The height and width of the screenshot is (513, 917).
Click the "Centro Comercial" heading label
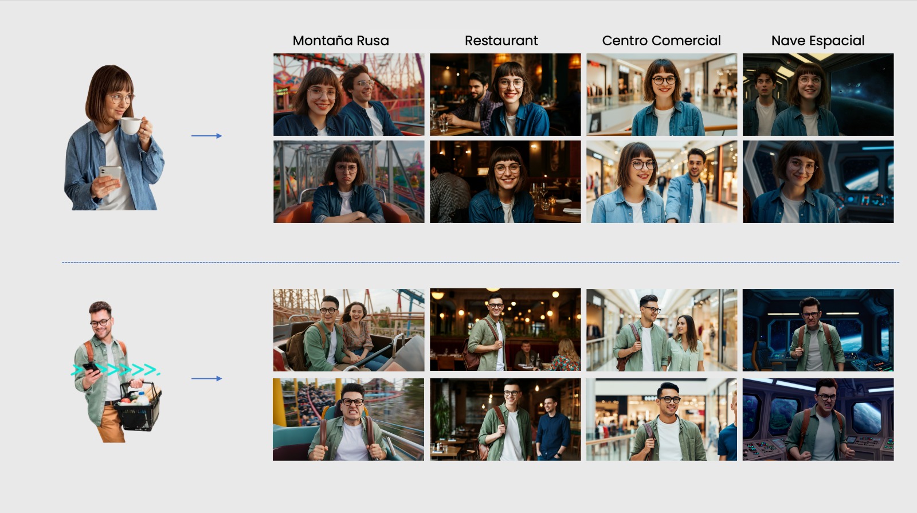point(661,41)
